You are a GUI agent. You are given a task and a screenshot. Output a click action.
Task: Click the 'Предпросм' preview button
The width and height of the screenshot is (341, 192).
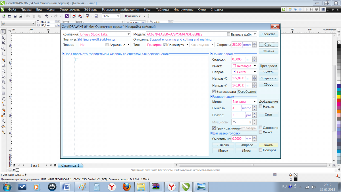pyautogui.click(x=268, y=66)
